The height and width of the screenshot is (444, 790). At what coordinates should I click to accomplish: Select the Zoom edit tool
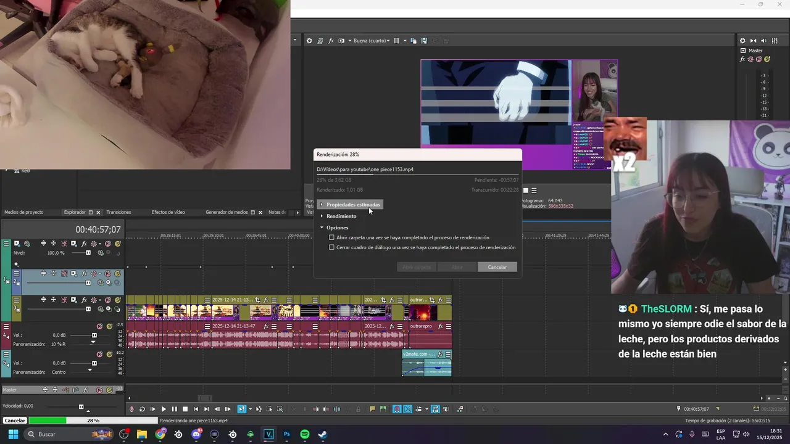280,409
